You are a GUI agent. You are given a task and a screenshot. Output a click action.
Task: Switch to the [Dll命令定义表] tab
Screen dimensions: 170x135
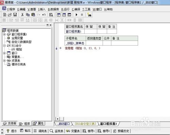pos(85,124)
